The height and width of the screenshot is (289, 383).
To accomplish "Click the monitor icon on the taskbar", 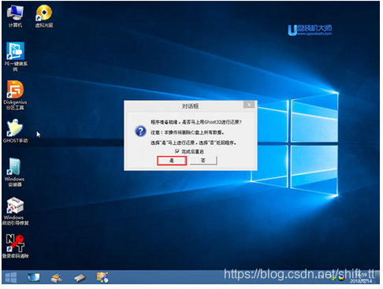I will [x=34, y=277].
